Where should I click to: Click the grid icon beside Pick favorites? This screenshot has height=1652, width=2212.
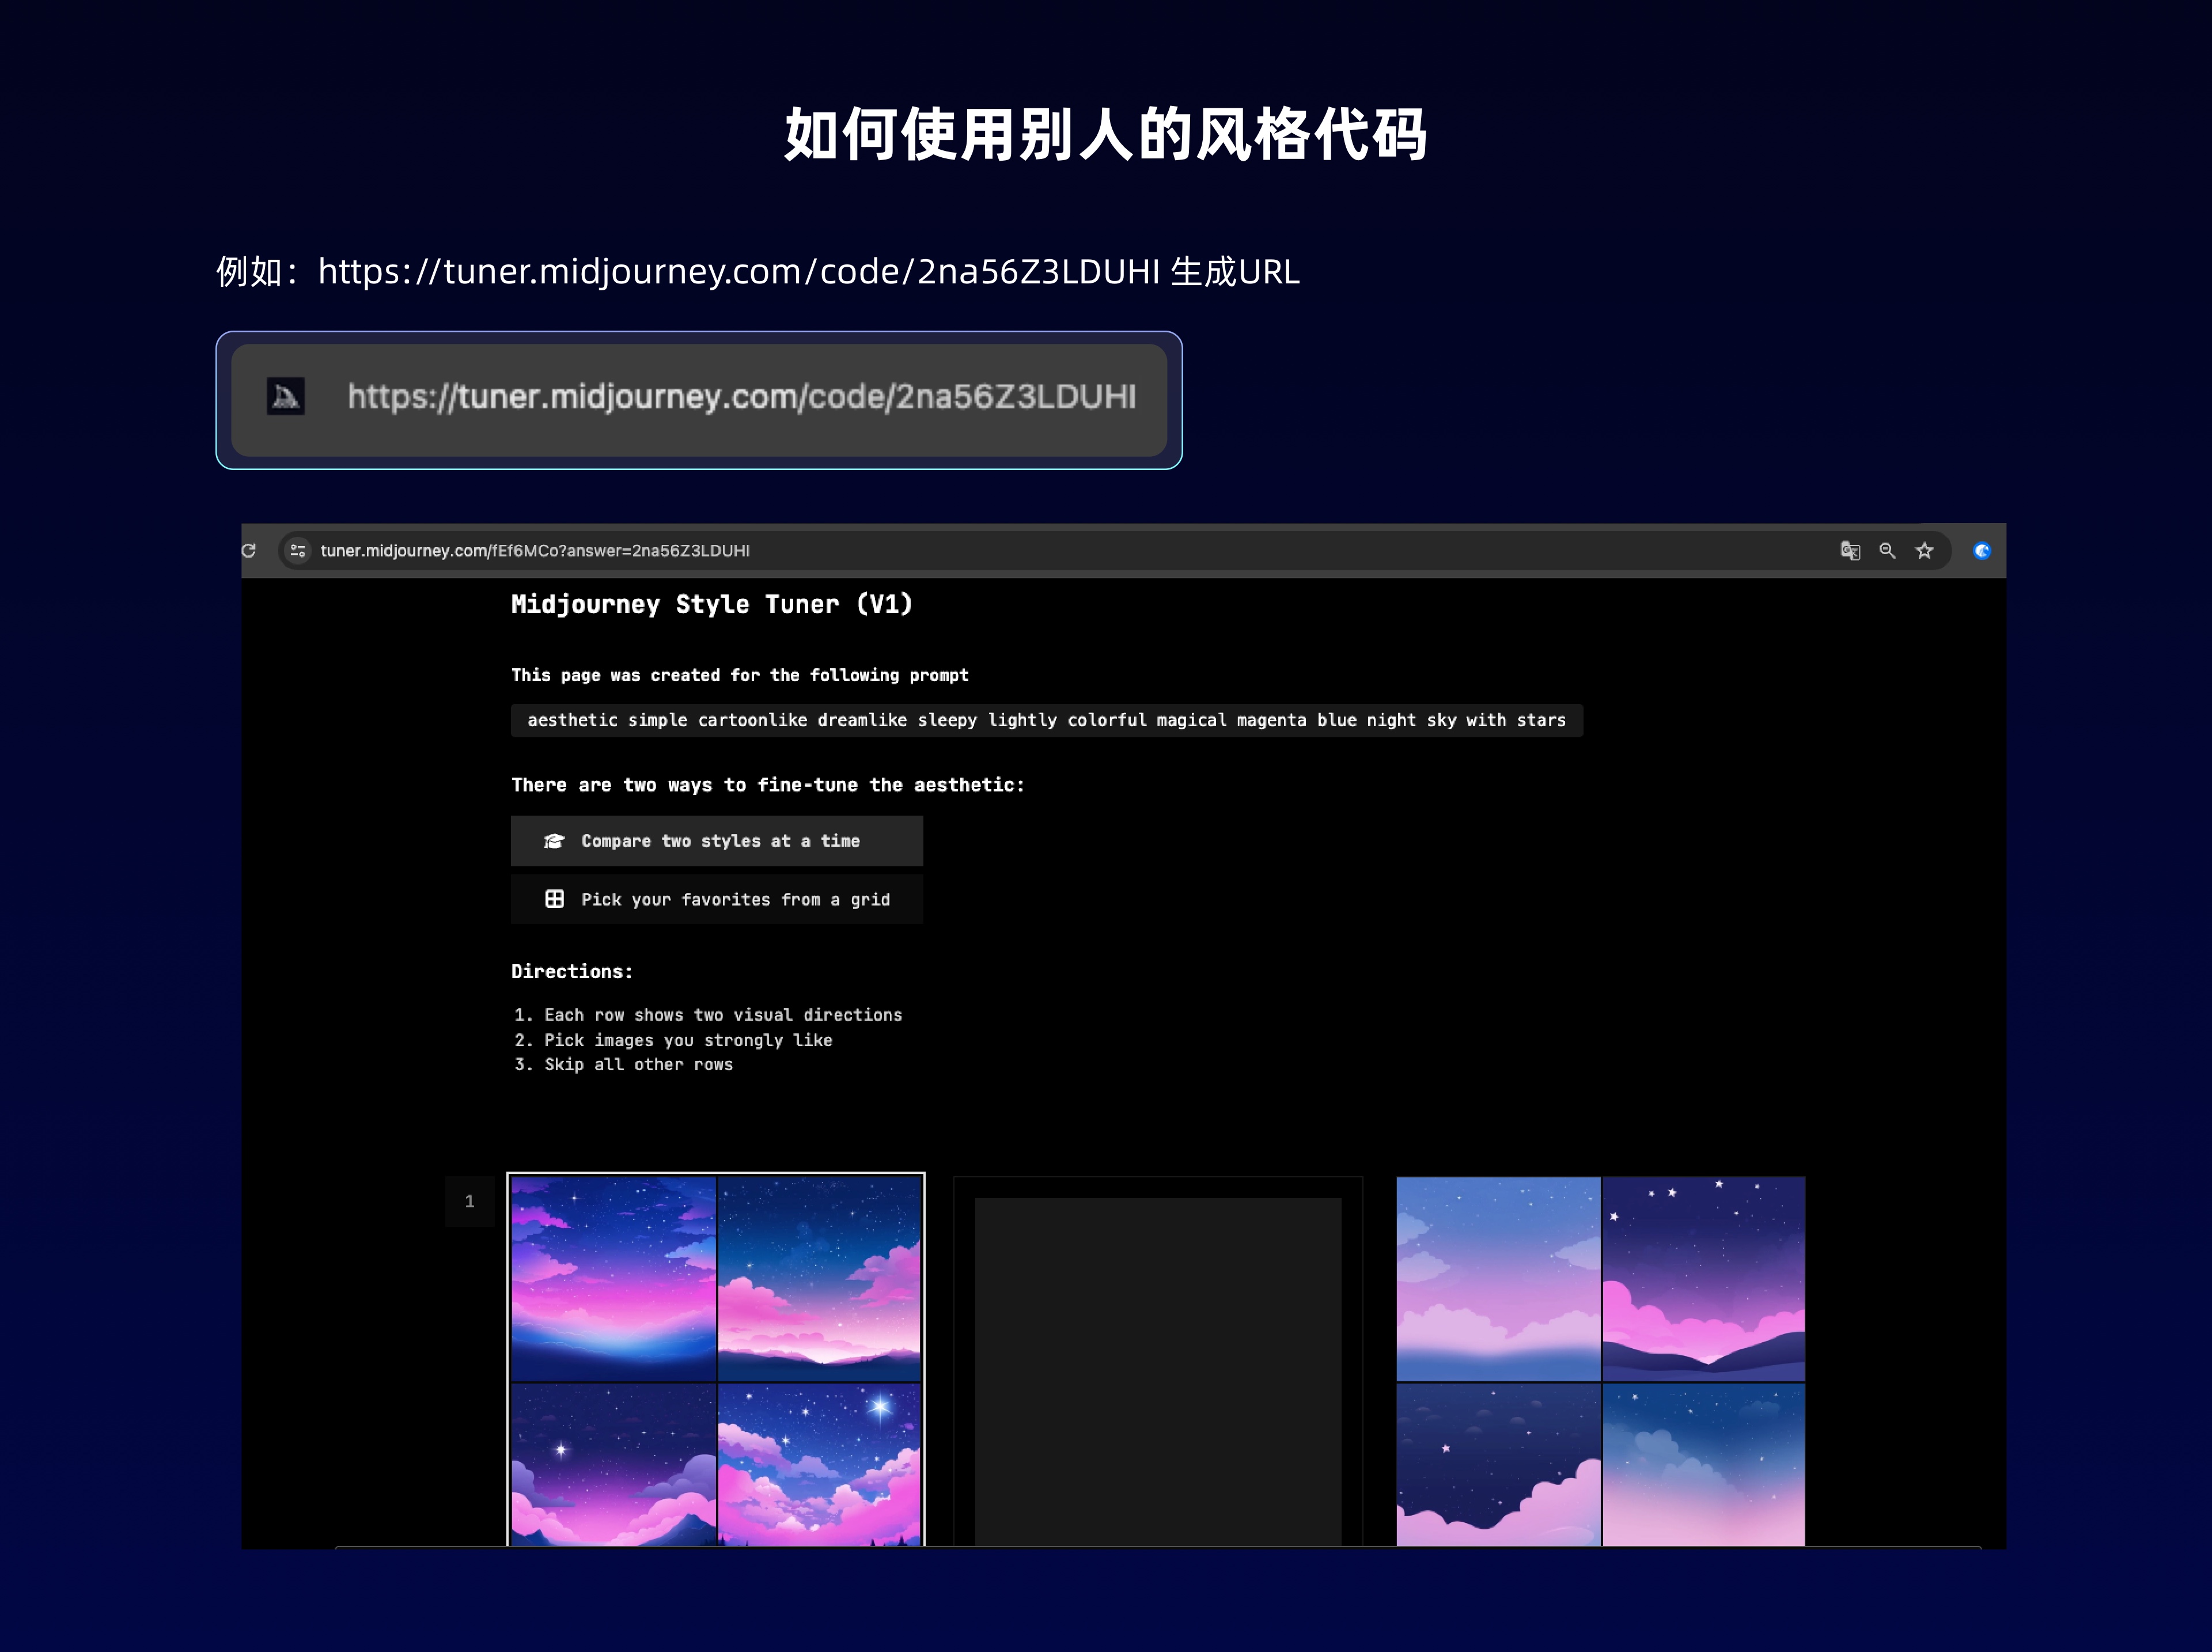[x=554, y=899]
